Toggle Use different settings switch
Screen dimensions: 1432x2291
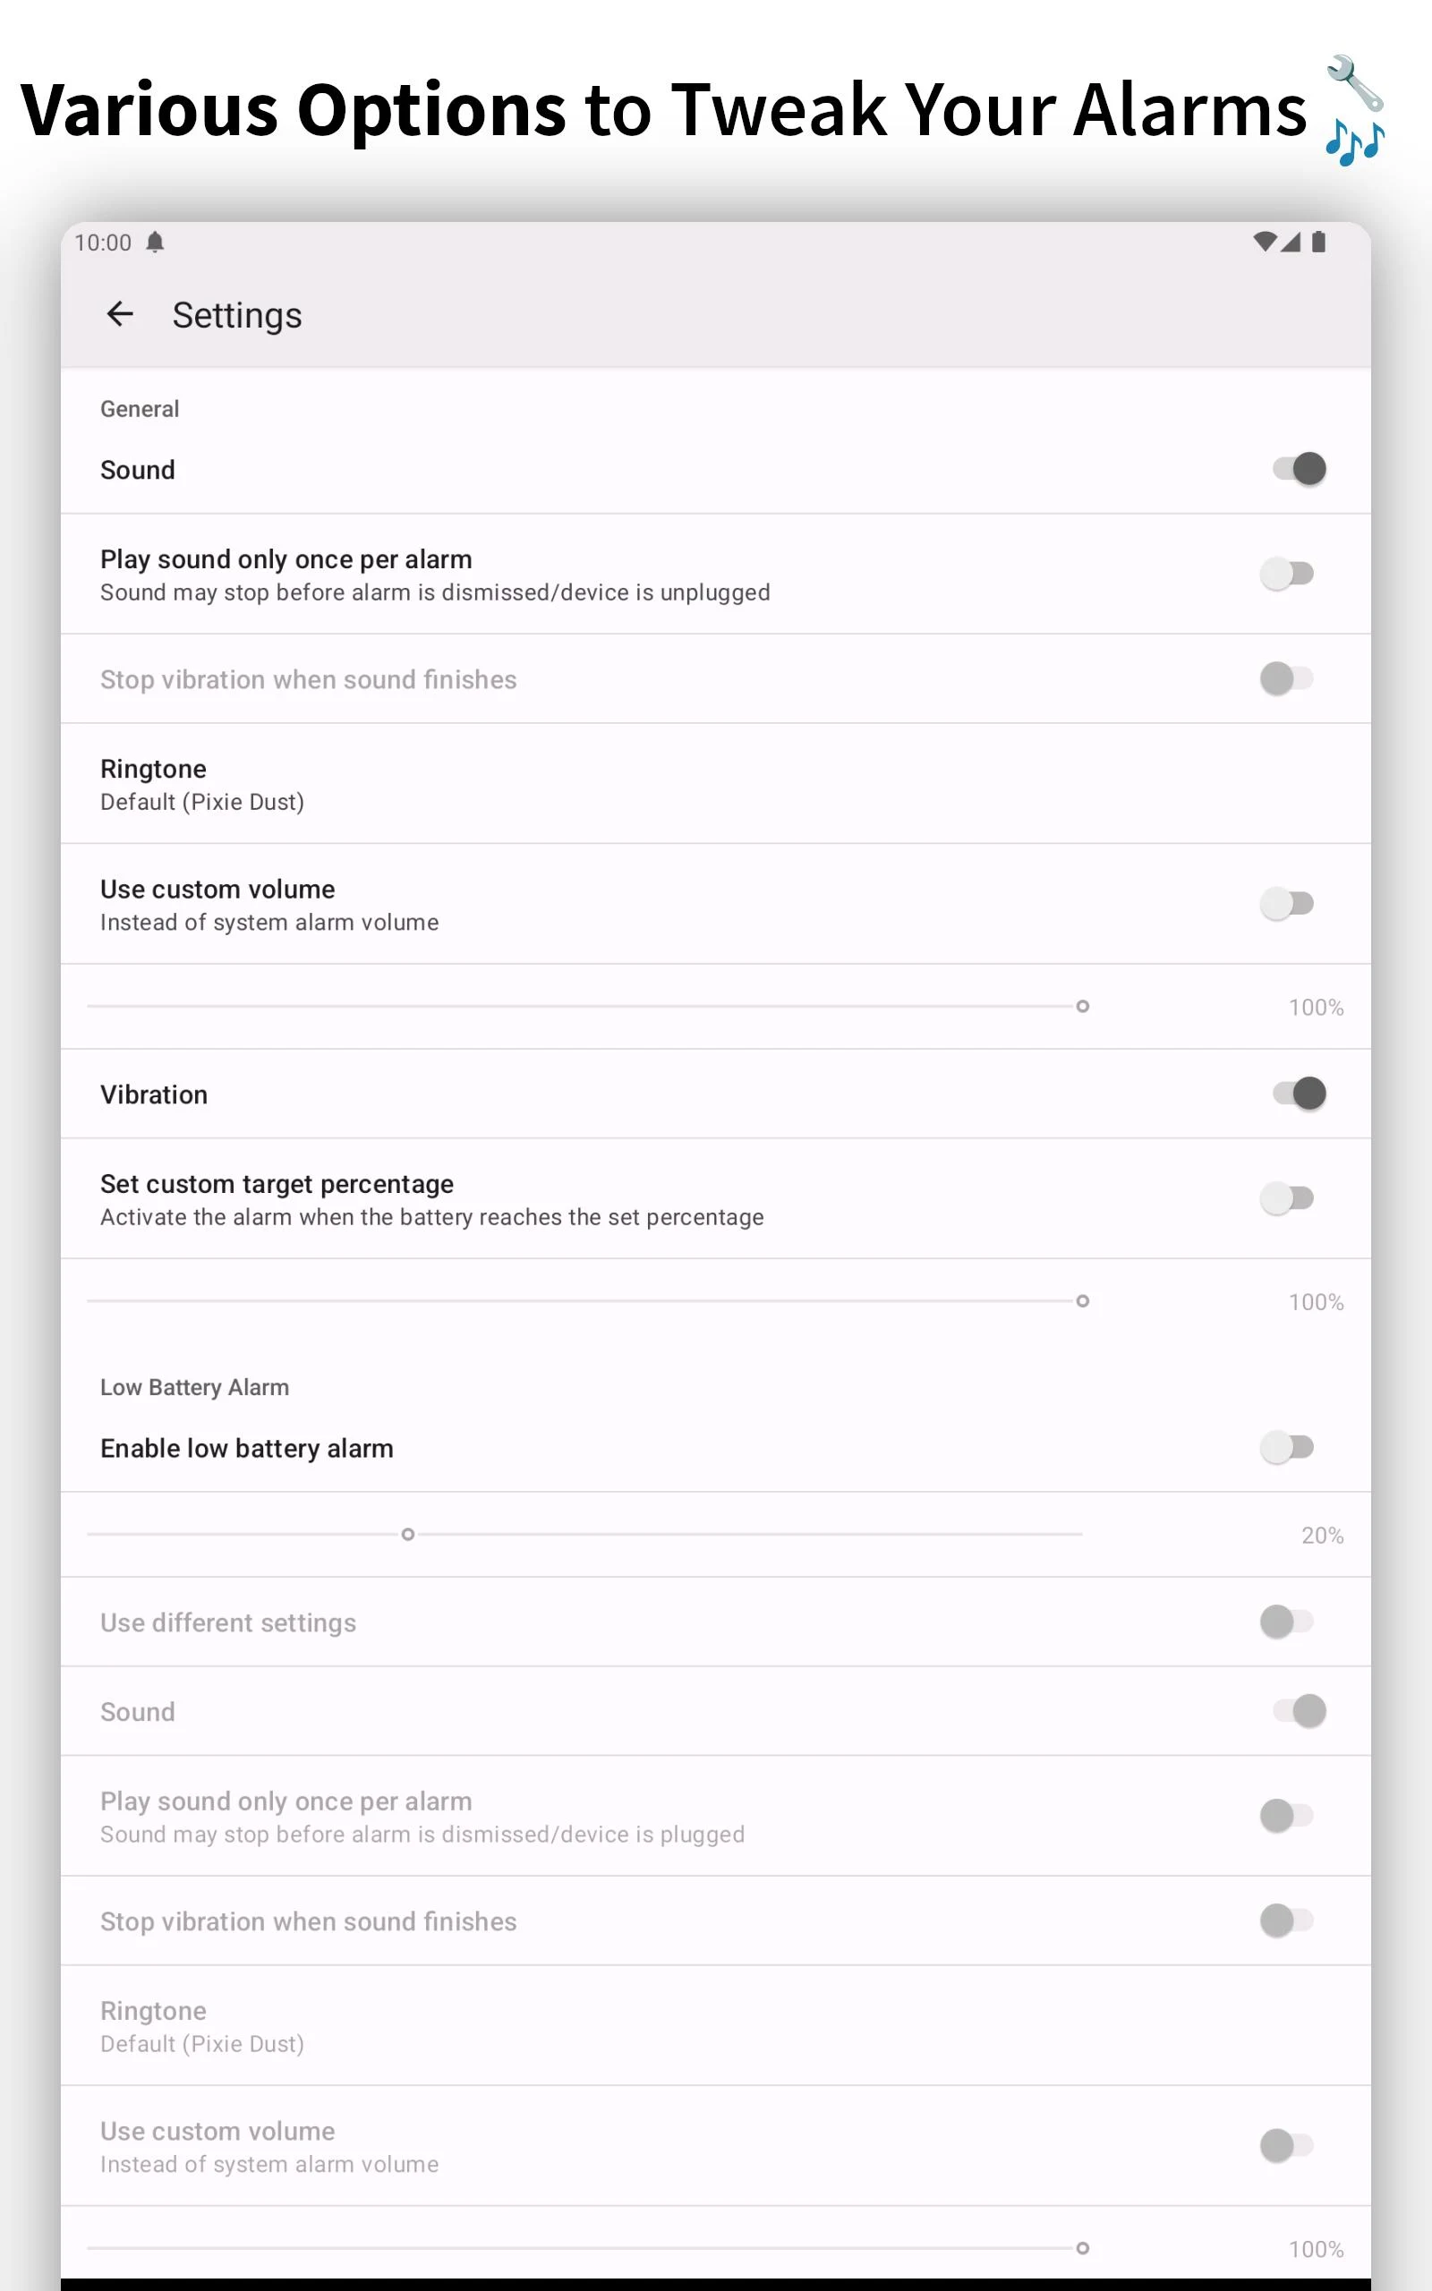click(1287, 1622)
